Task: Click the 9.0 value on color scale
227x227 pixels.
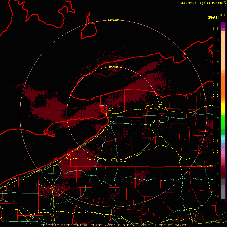Action: (x=216, y=40)
